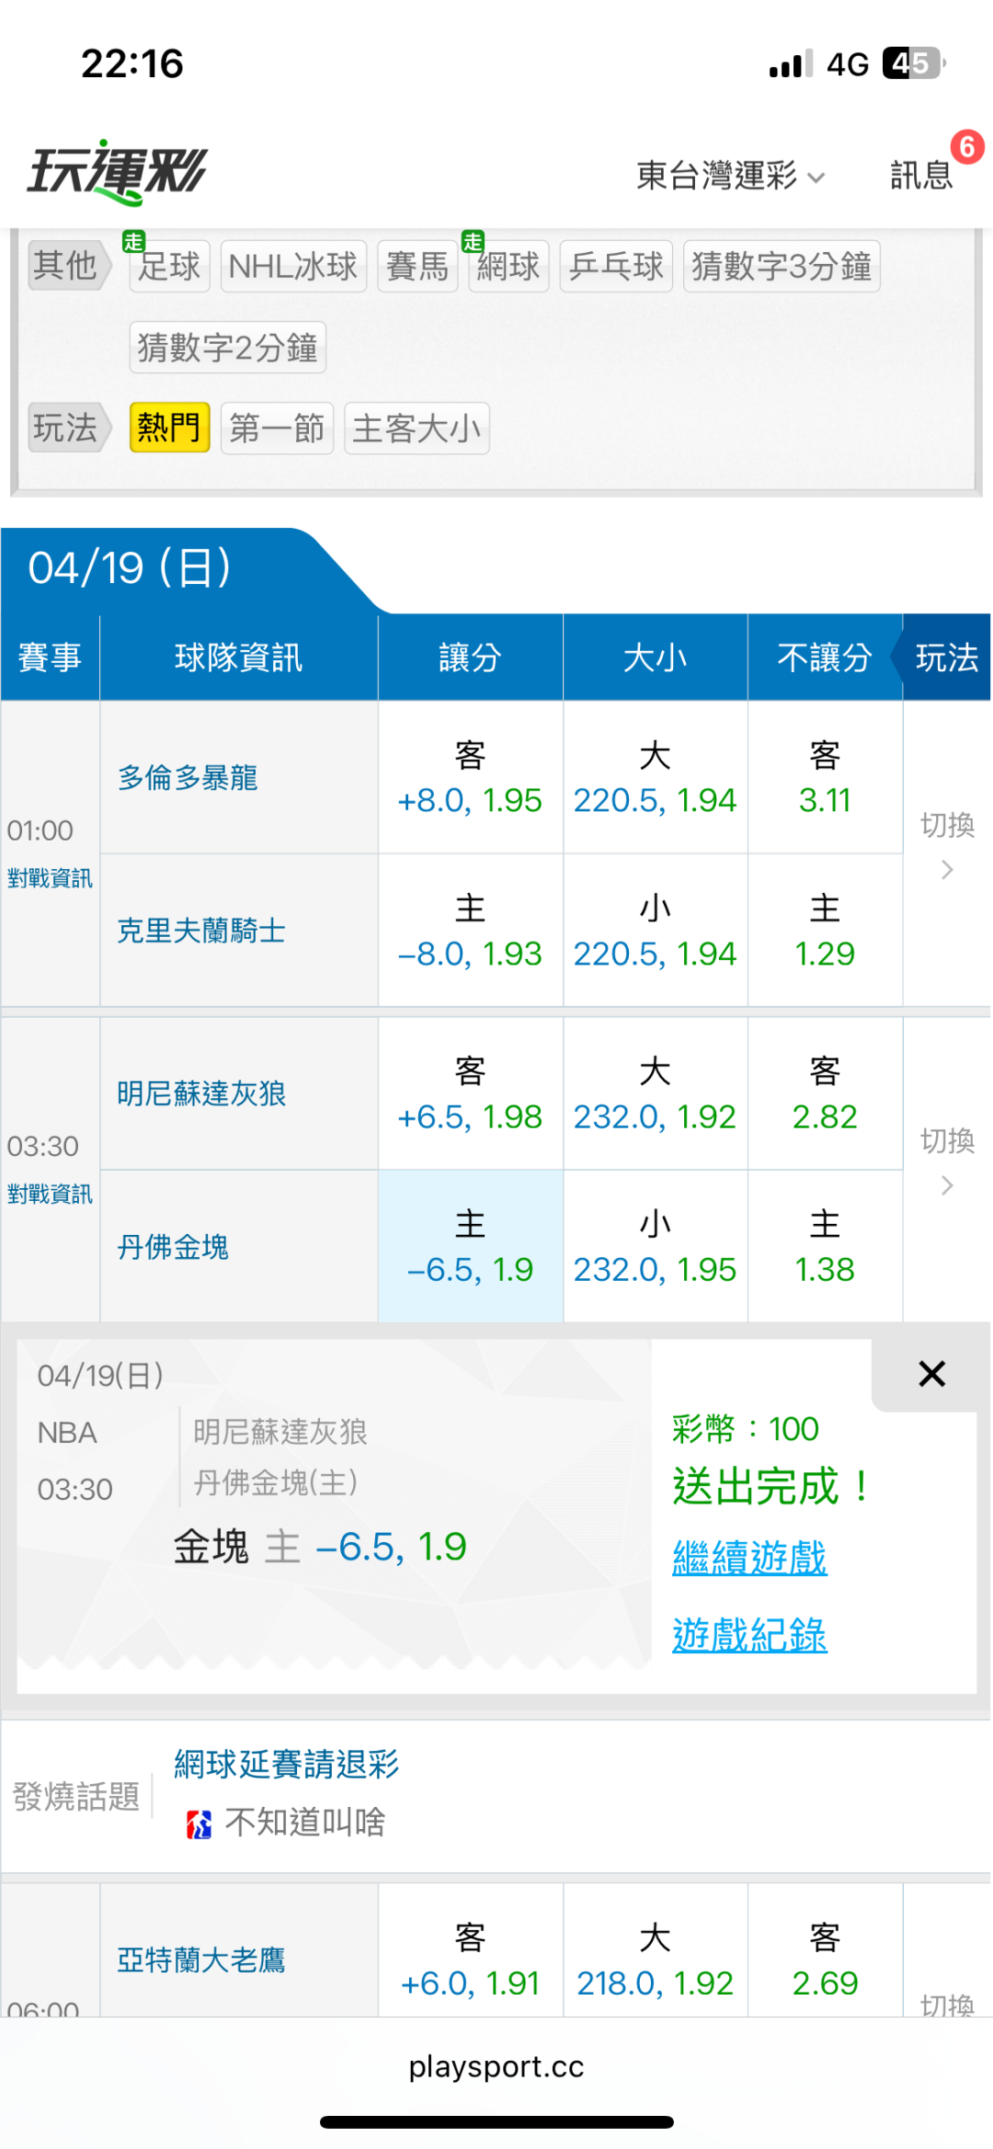Screen dimensions: 993x2149
Task: Choose the 網球 category
Action: tap(508, 267)
